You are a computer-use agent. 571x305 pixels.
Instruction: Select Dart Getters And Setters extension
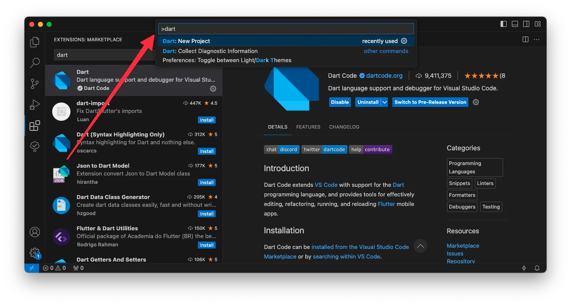pos(134,260)
